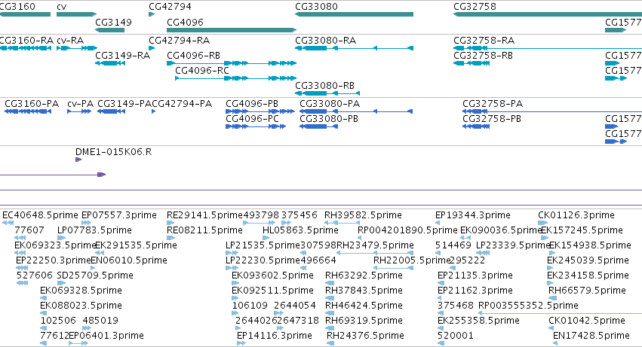Click the EP19344.3prime EST label
Screen dimensions: 642x347
[x=473, y=215]
